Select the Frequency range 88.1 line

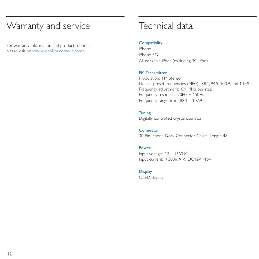pos(170,101)
